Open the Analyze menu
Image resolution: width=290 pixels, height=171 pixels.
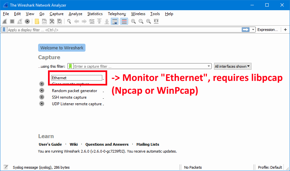coord(75,14)
